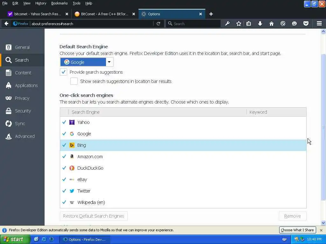Bookmark this page with star icon
This screenshot has width=326, height=244.
[239, 24]
